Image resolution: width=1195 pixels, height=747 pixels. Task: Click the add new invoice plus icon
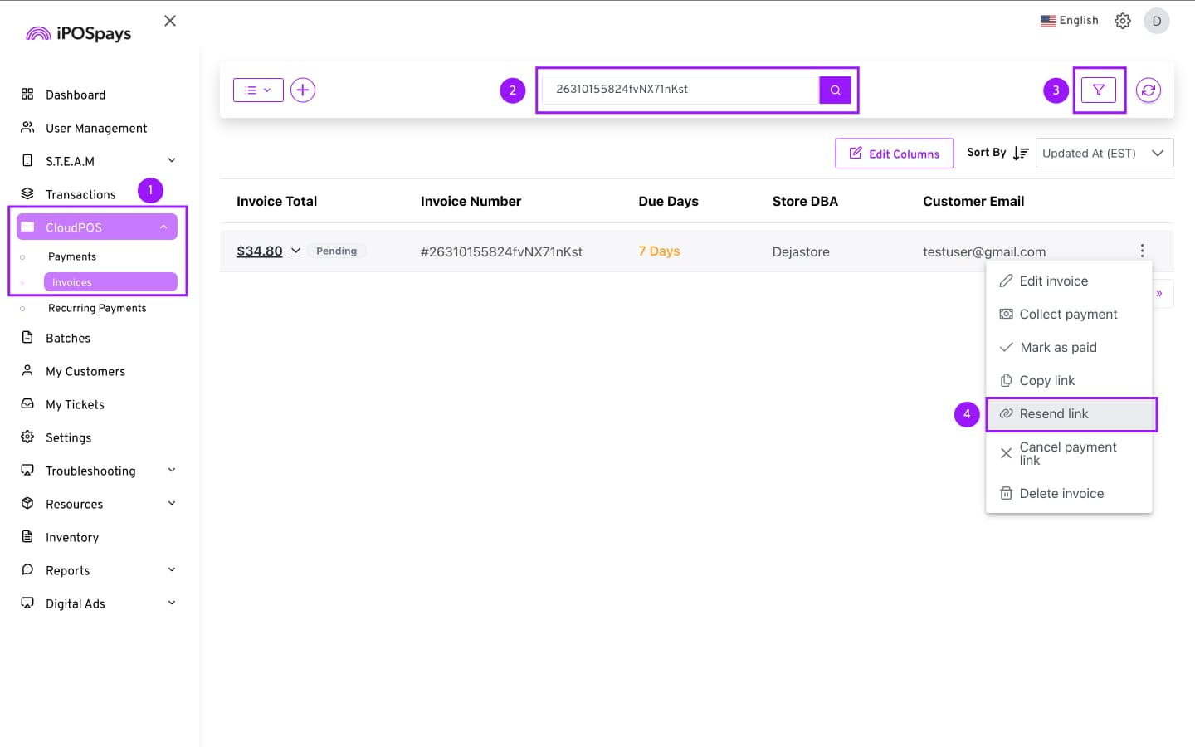point(303,90)
